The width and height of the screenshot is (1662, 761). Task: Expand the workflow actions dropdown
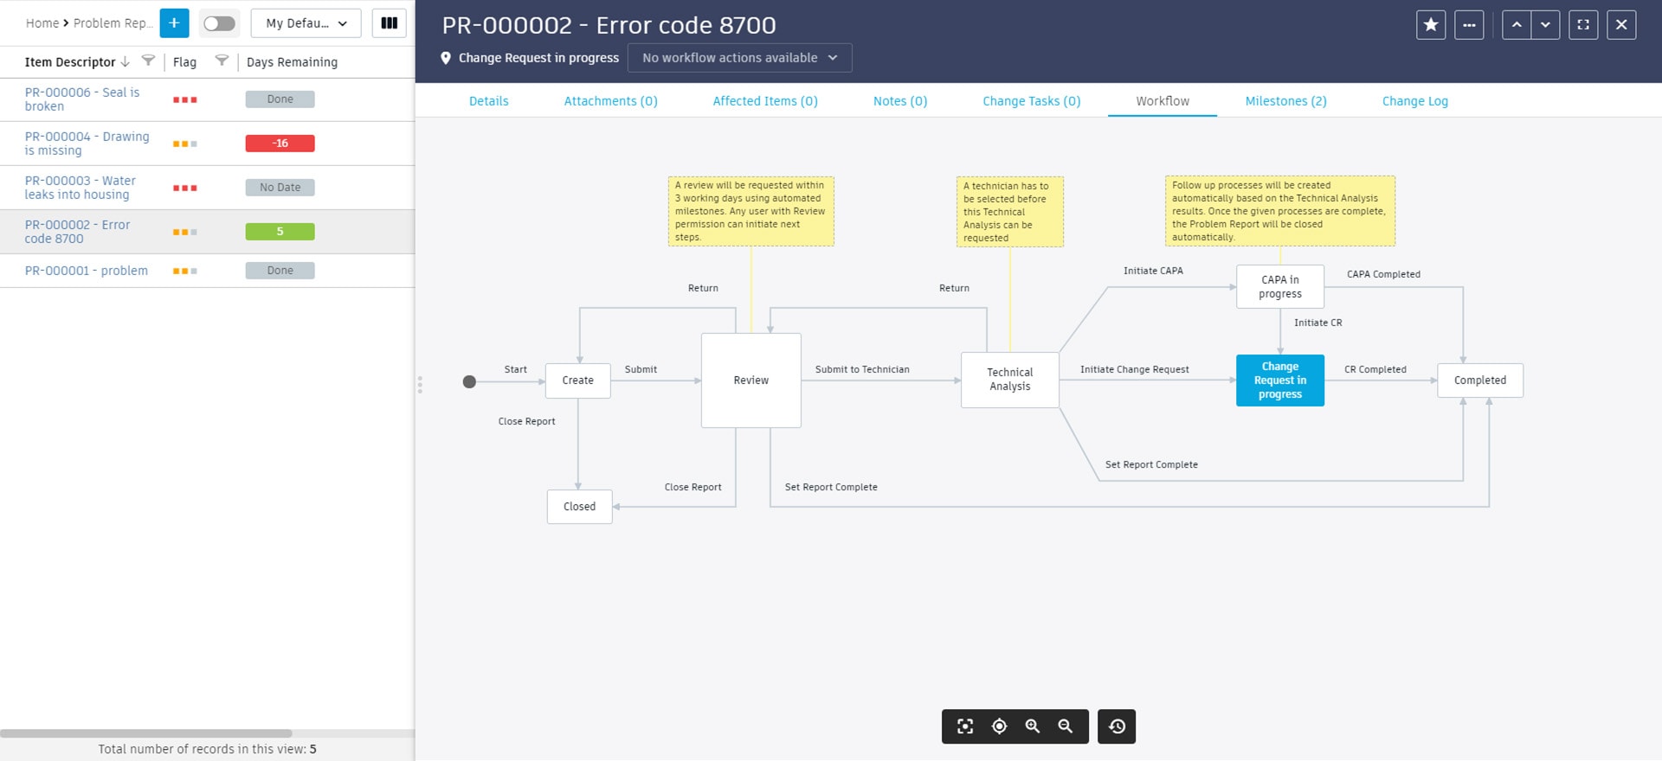739,58
